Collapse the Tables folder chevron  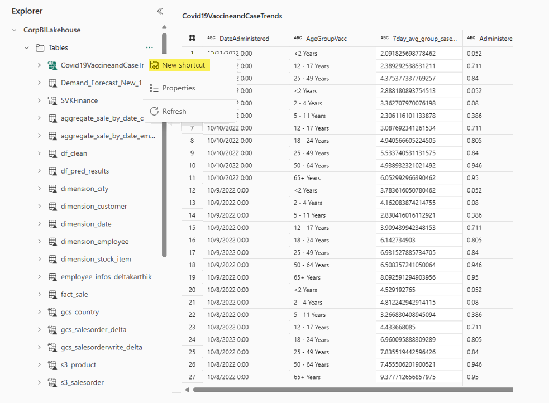[x=27, y=48]
